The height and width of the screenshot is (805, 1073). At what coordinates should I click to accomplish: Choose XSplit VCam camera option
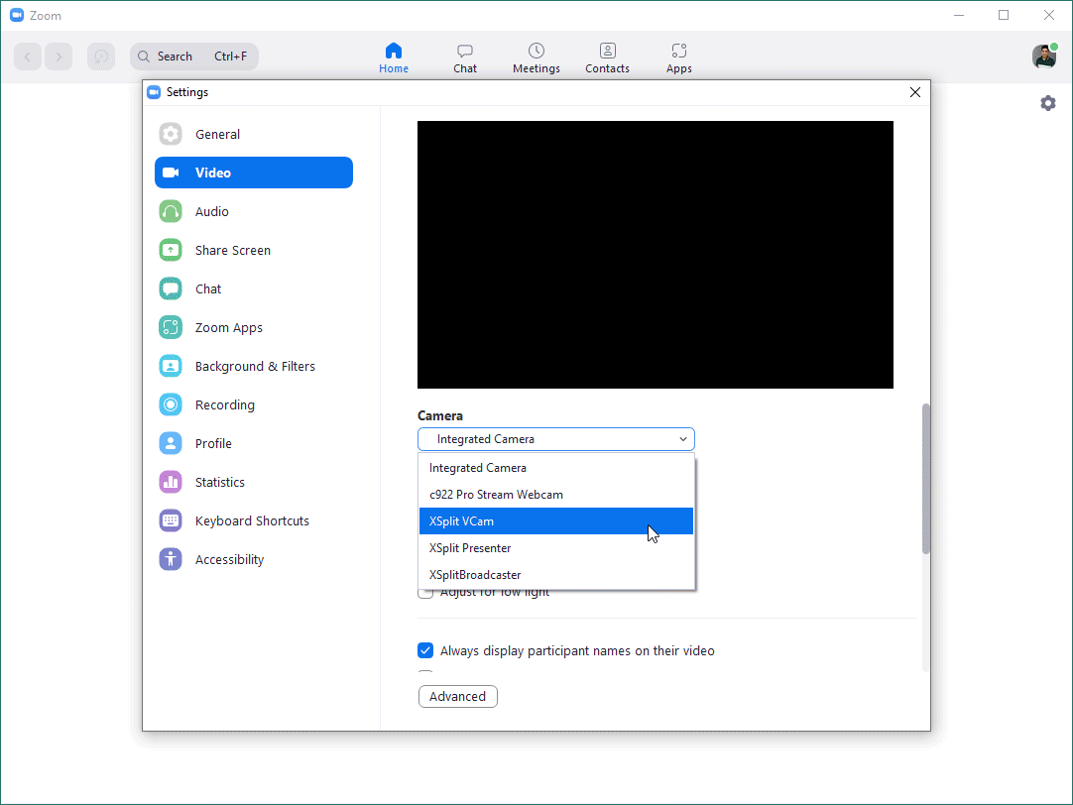556,521
